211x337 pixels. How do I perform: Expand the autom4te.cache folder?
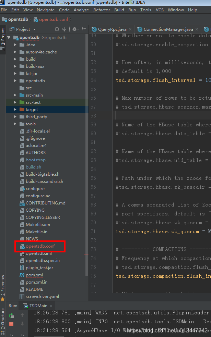point(15,52)
